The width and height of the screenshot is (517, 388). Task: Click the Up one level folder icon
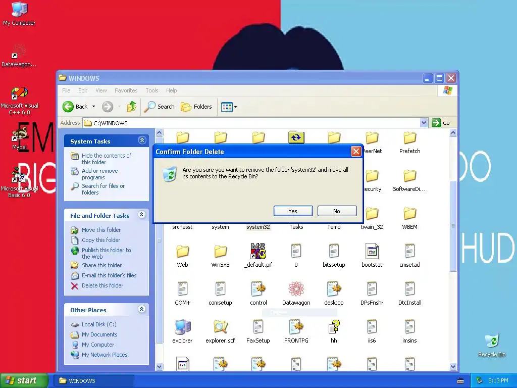(132, 107)
